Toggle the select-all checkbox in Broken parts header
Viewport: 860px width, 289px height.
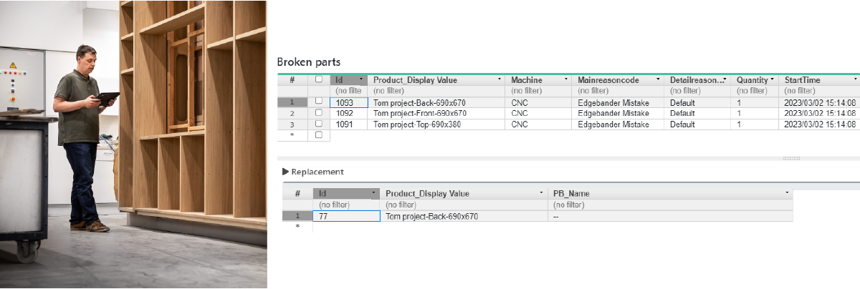point(319,80)
